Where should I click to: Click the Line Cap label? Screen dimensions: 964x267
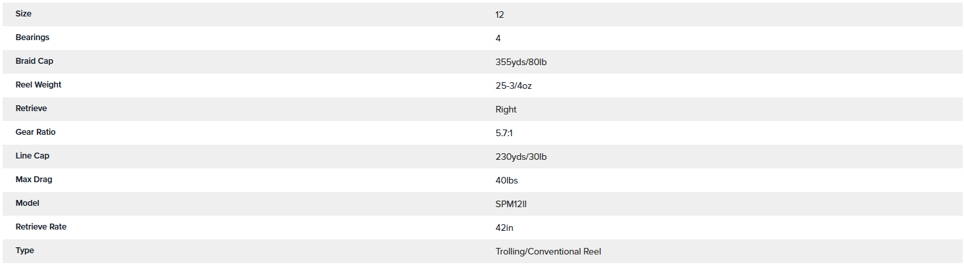[32, 156]
